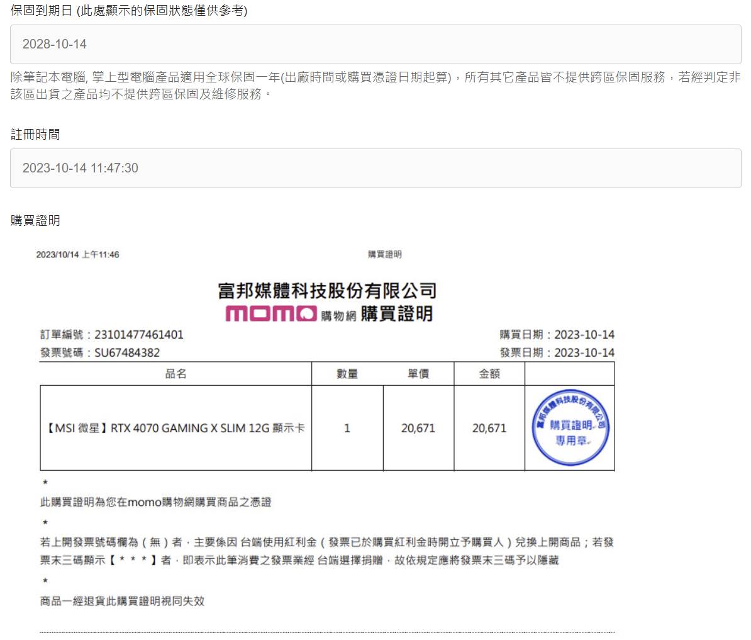Click the quantity cell showing 1
Viewport: 751px width, 640px height.
pyautogui.click(x=347, y=429)
